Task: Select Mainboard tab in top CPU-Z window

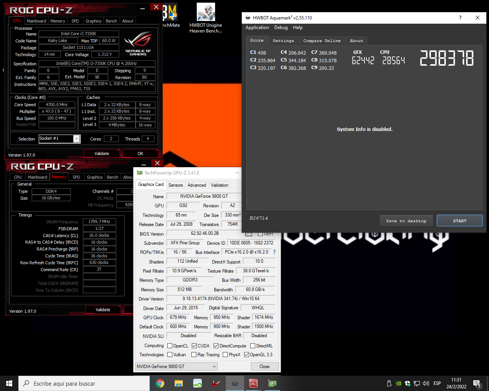Action: 36,21
